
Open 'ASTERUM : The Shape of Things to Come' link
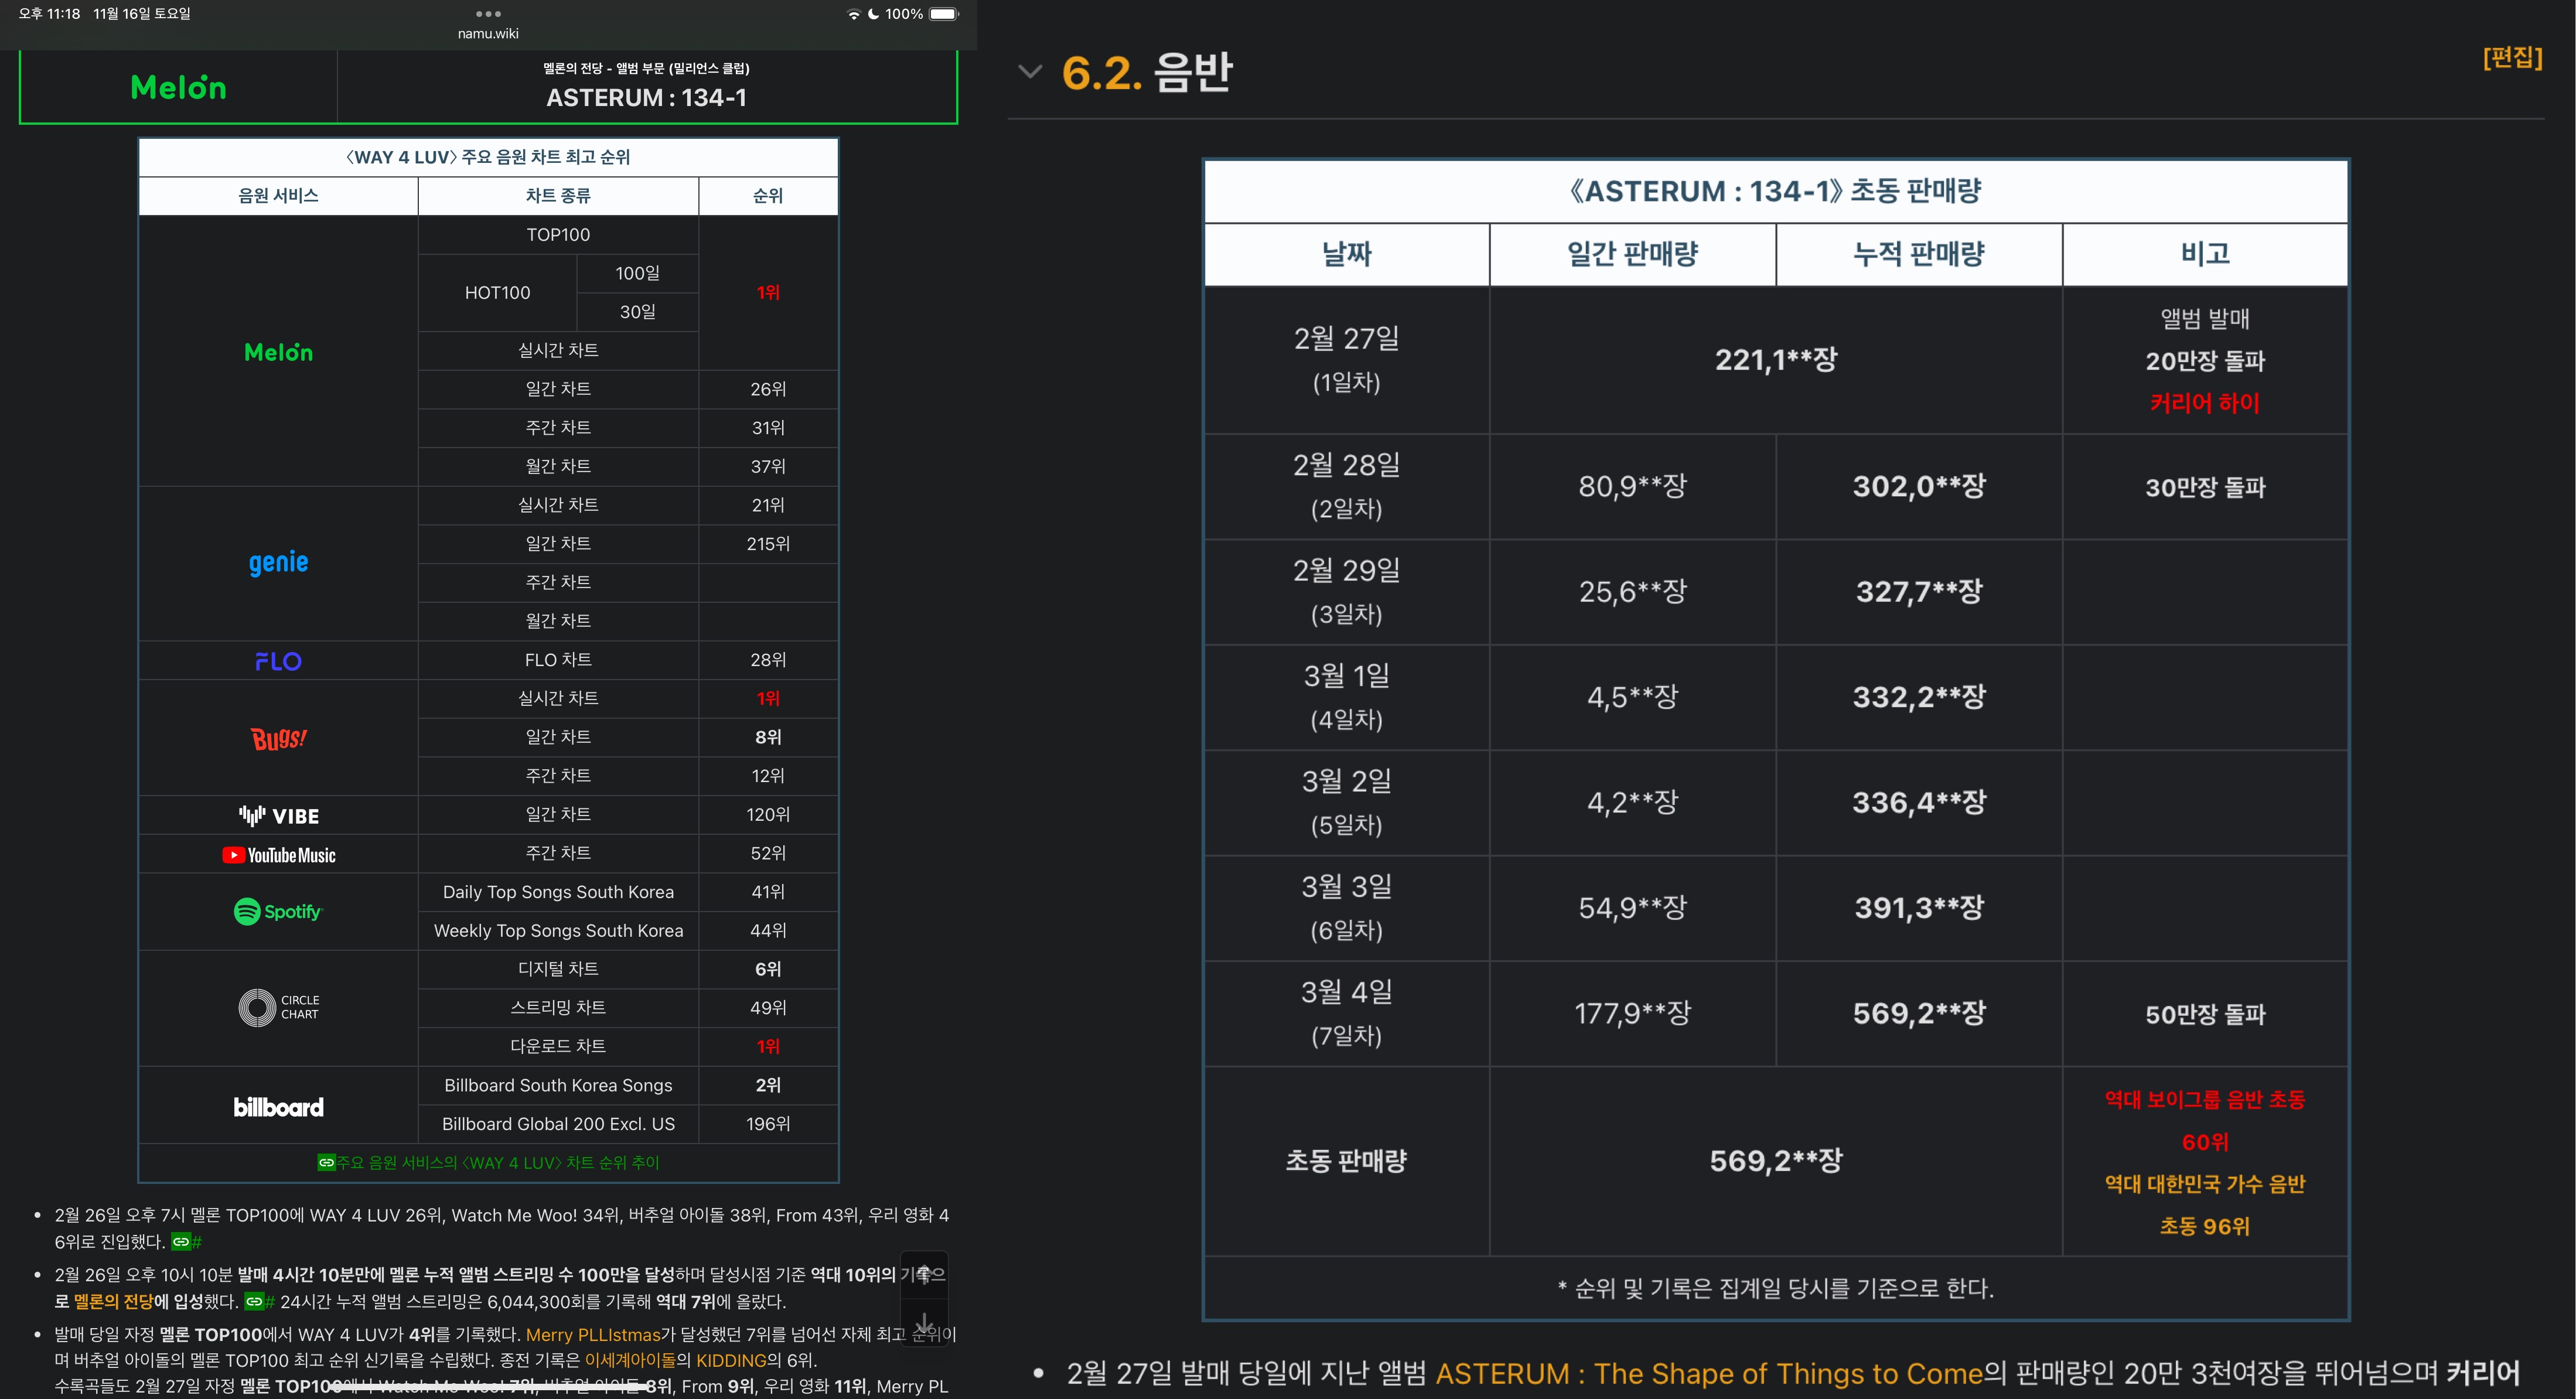click(1709, 1373)
